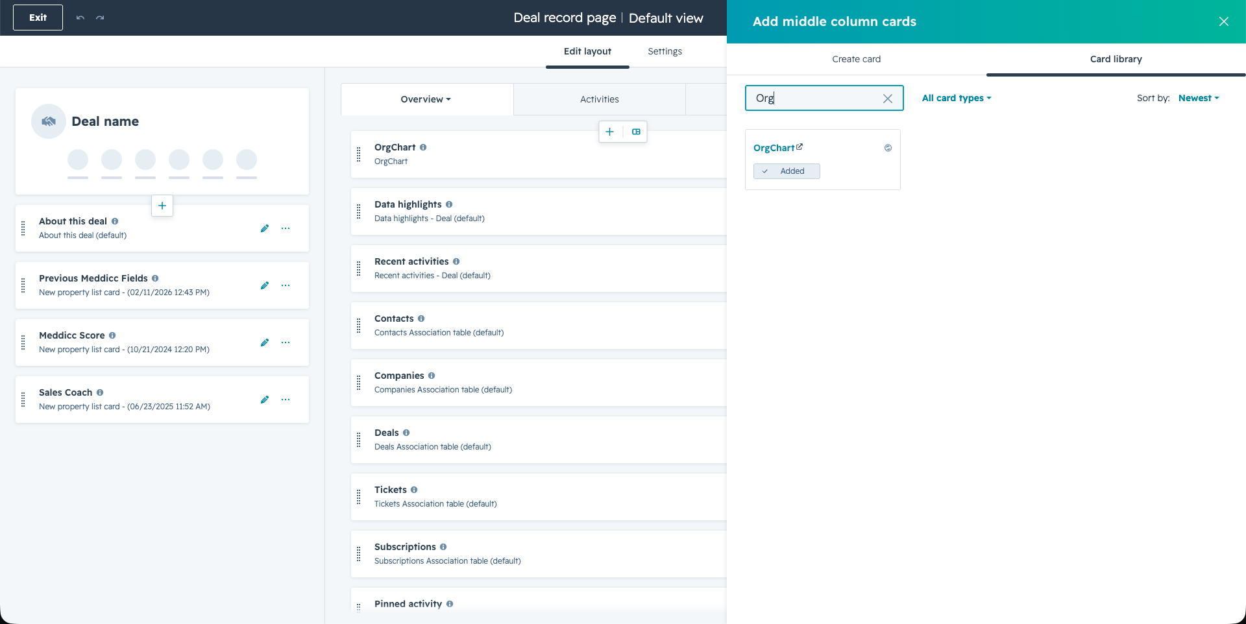This screenshot has width=1246, height=624.
Task: Click the Exit button
Action: click(x=38, y=18)
